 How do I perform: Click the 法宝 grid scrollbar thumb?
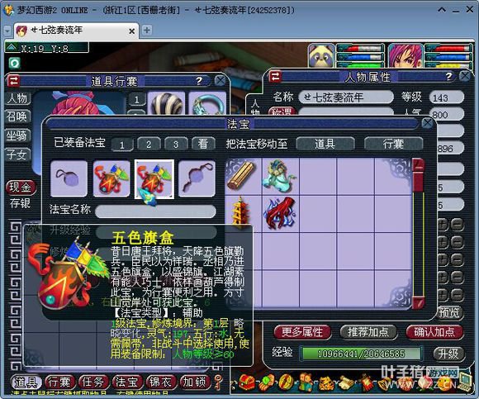(418, 182)
